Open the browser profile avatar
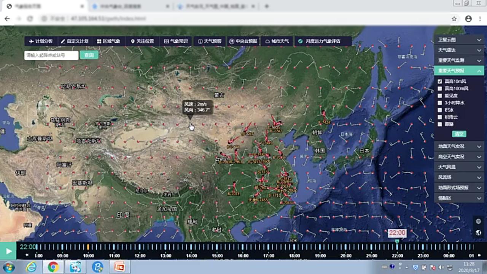The height and width of the screenshot is (274, 487). click(468, 19)
